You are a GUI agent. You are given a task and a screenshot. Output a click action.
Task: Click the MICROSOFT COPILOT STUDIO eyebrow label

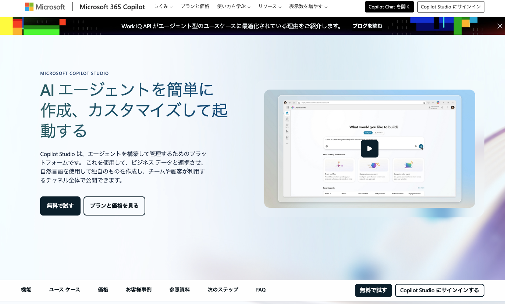coord(74,73)
